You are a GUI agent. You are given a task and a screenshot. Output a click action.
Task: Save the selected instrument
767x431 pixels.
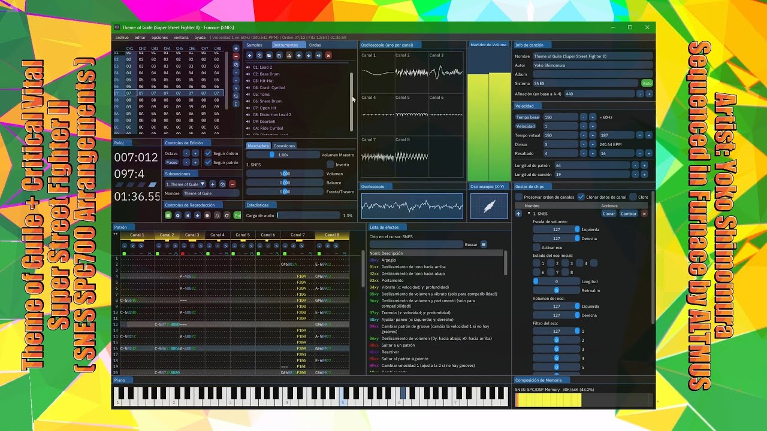(279, 55)
